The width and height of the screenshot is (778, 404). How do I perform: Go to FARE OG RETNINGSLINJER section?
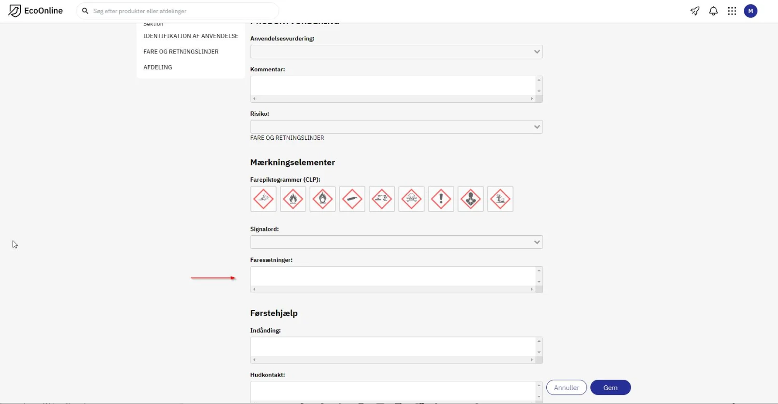pos(181,52)
